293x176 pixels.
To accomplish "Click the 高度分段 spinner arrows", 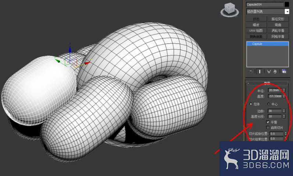I will [x=284, y=116].
